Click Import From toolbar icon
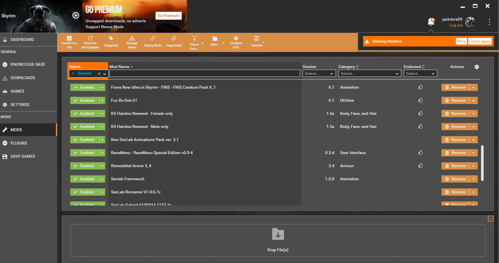The image size is (499, 263). (x=194, y=39)
